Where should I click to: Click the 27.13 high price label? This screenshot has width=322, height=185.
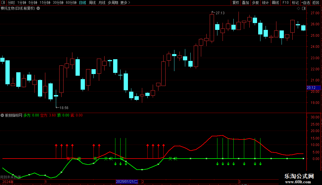coord(220,13)
